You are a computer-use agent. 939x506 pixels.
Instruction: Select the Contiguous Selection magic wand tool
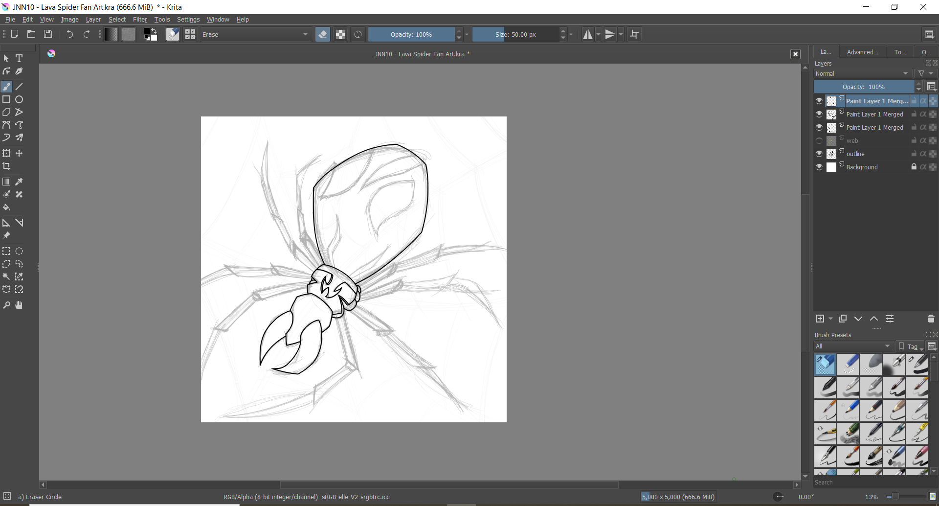(6, 276)
